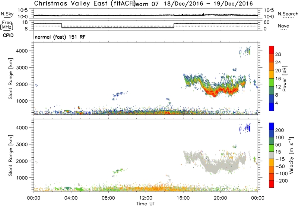Click the red top segment of the Power colorbar

pos(272,50)
